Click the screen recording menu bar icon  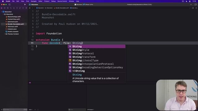click(x=183, y=1)
